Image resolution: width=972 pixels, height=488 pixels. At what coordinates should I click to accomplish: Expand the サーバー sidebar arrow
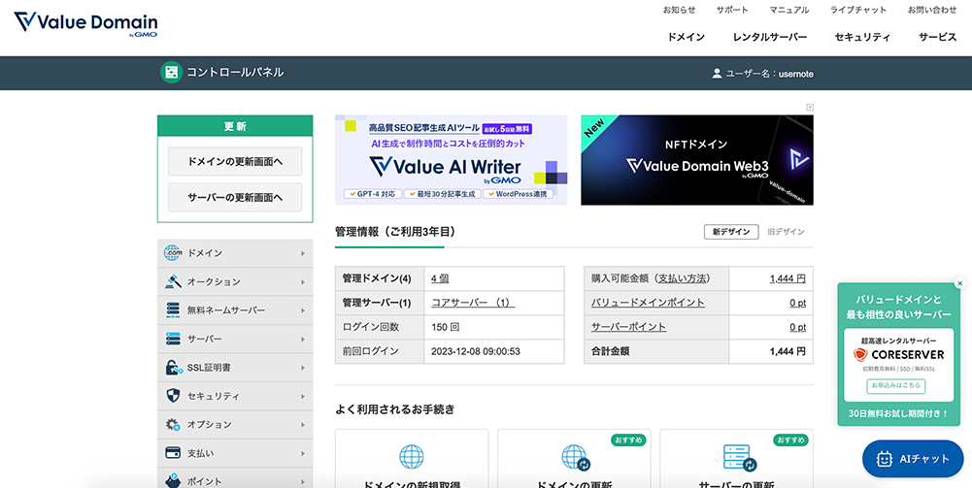pos(303,339)
